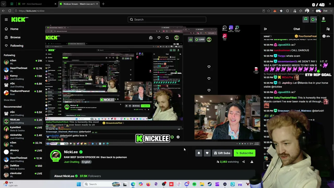Open Discord from the taskbar
The image size is (334, 188).
pos(187,184)
